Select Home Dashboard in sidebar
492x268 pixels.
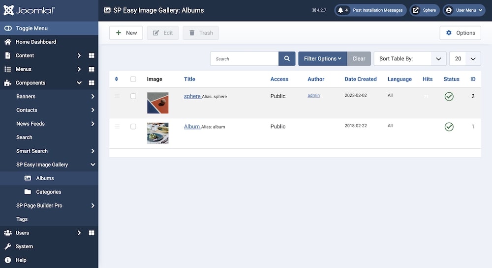[x=35, y=42]
